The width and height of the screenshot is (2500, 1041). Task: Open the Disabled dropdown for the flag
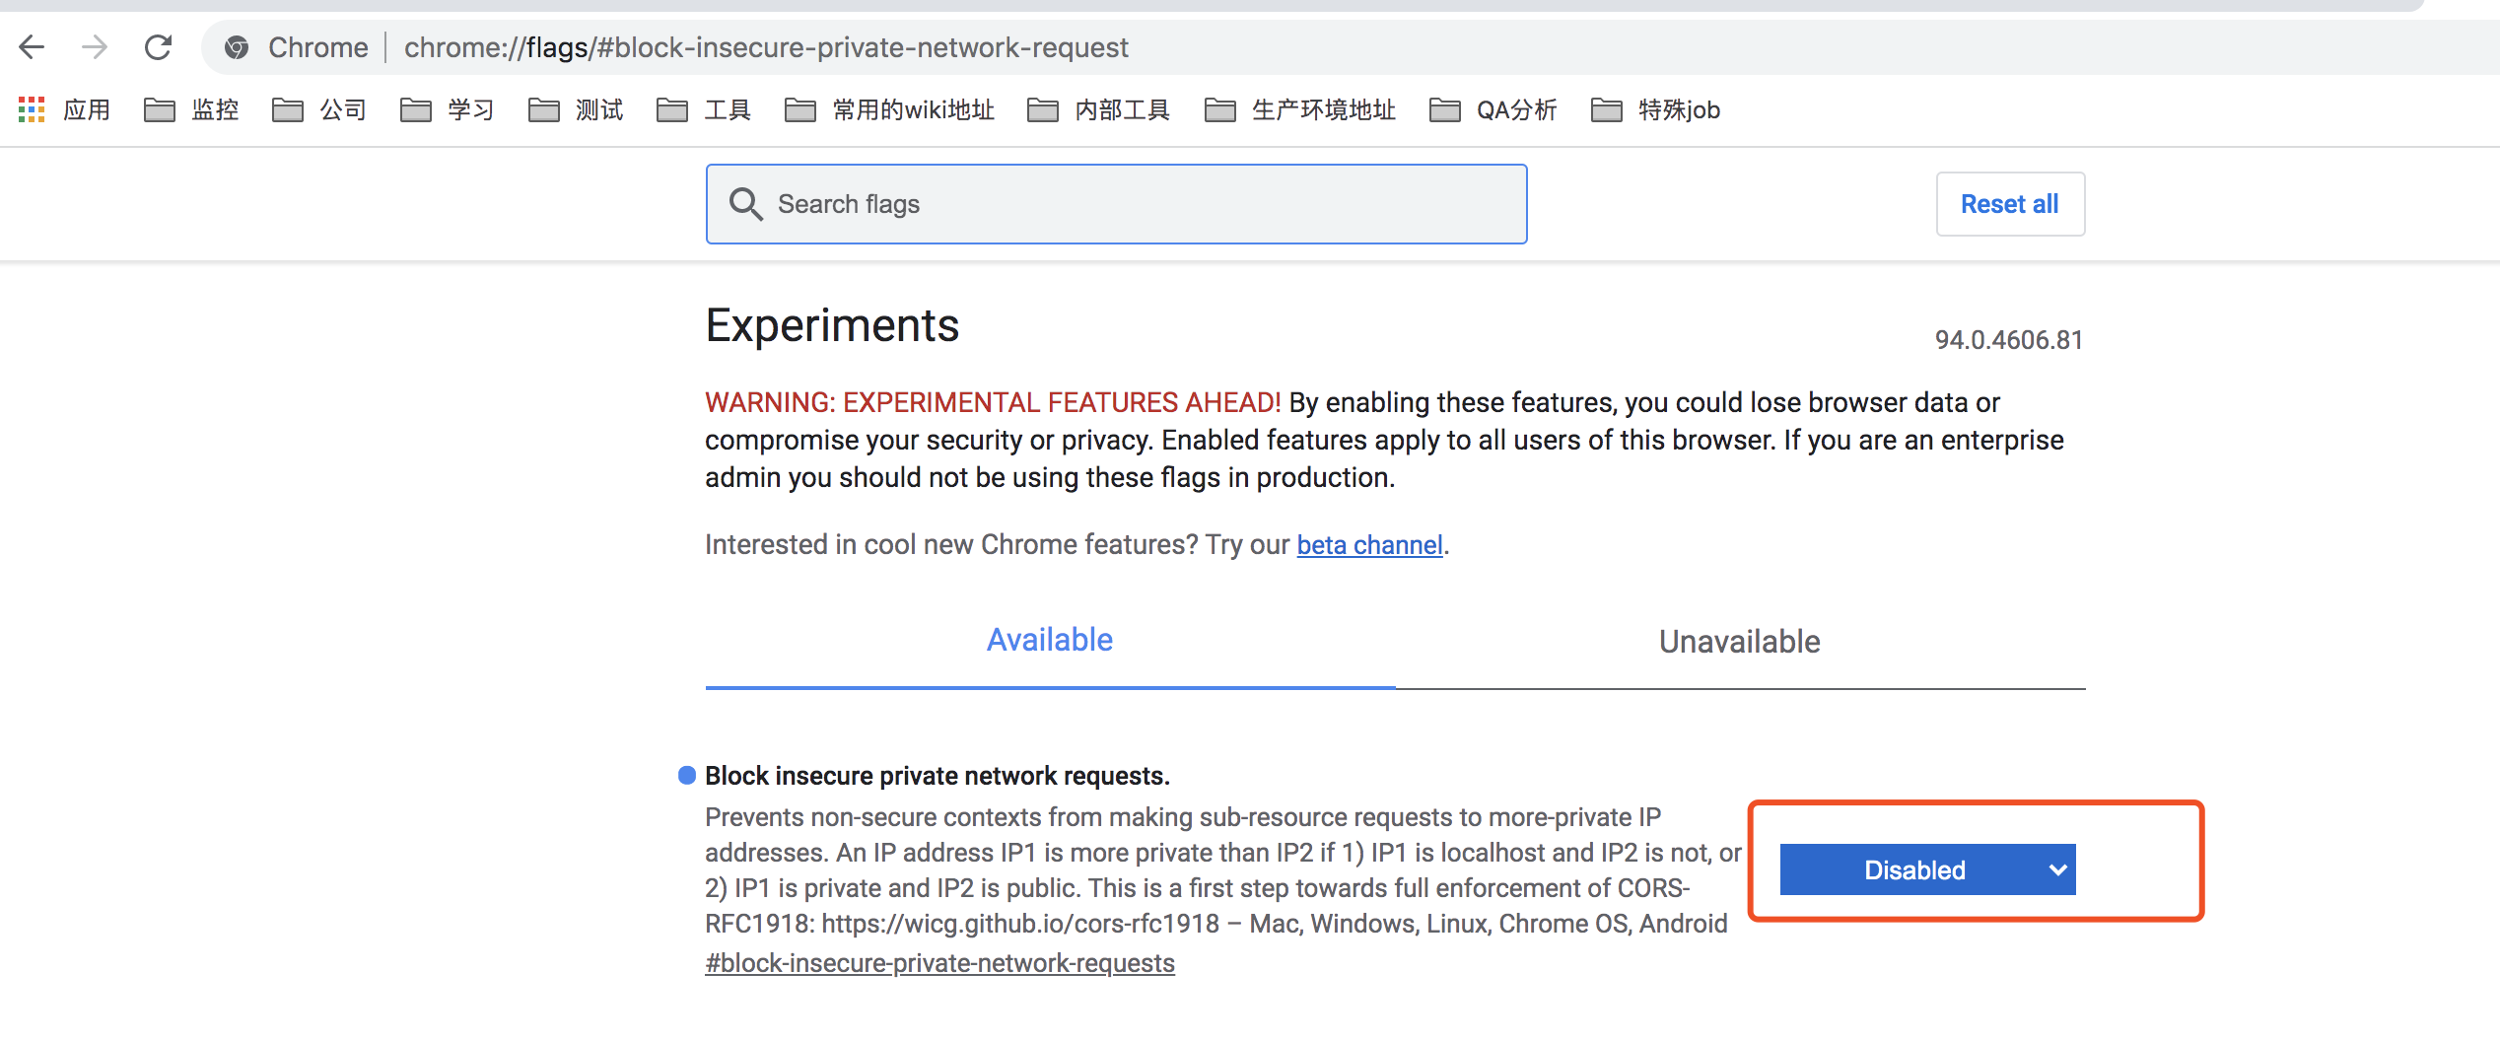coord(1926,868)
